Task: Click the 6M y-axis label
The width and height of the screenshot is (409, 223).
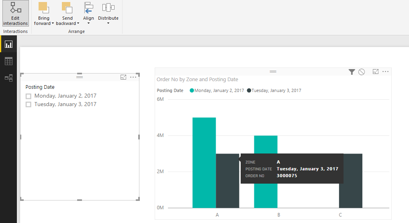Action: [160, 99]
